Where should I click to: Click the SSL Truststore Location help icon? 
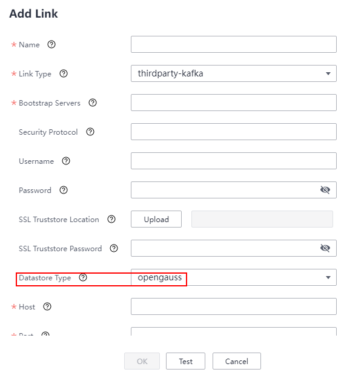[x=111, y=219]
